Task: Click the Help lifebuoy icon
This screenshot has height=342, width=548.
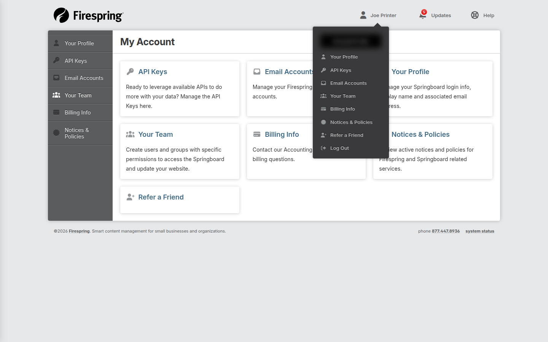Action: [x=475, y=15]
